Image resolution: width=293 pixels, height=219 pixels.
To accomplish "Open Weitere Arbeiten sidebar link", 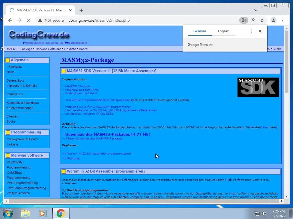I will (18, 193).
